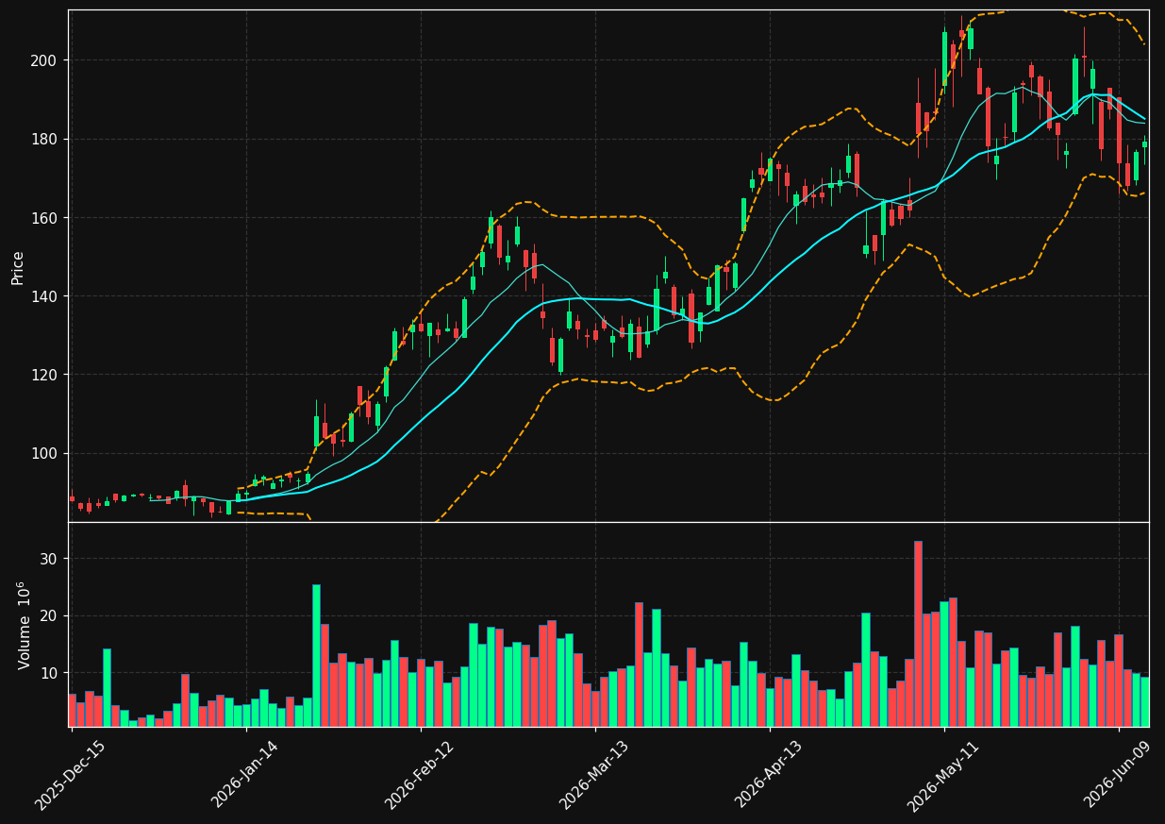Click the 2026-May-11 date label
Viewport: 1165px width, 824px height.
[943, 774]
